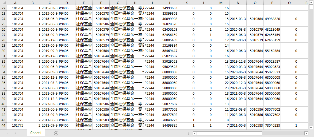Select cell O30 with value 5010584
The image size is (314, 137).
255,51
